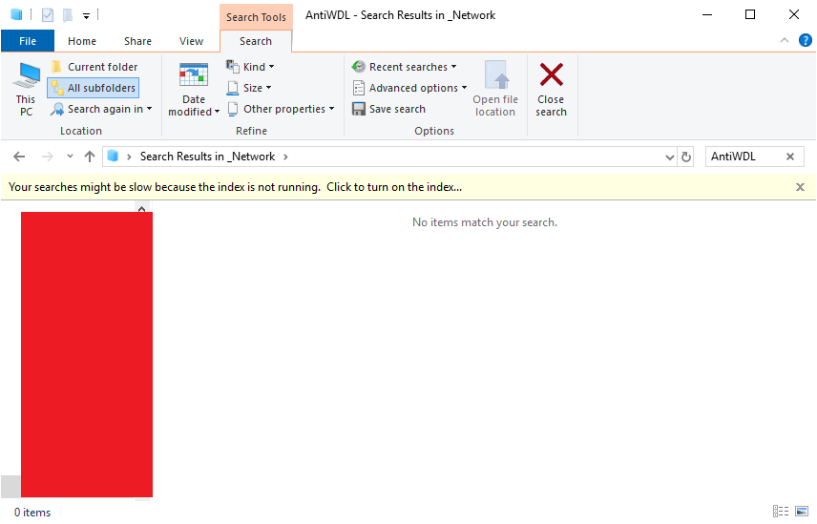Click the This PC search location icon

point(26,89)
